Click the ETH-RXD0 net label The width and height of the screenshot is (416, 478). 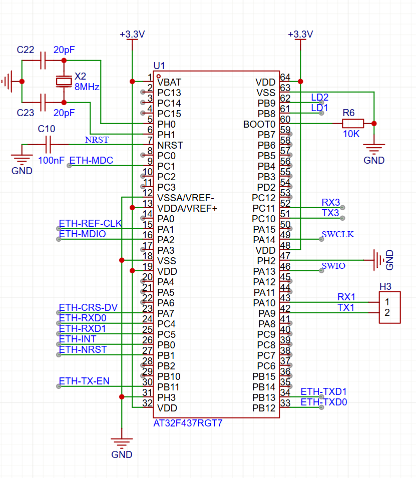coord(82,318)
